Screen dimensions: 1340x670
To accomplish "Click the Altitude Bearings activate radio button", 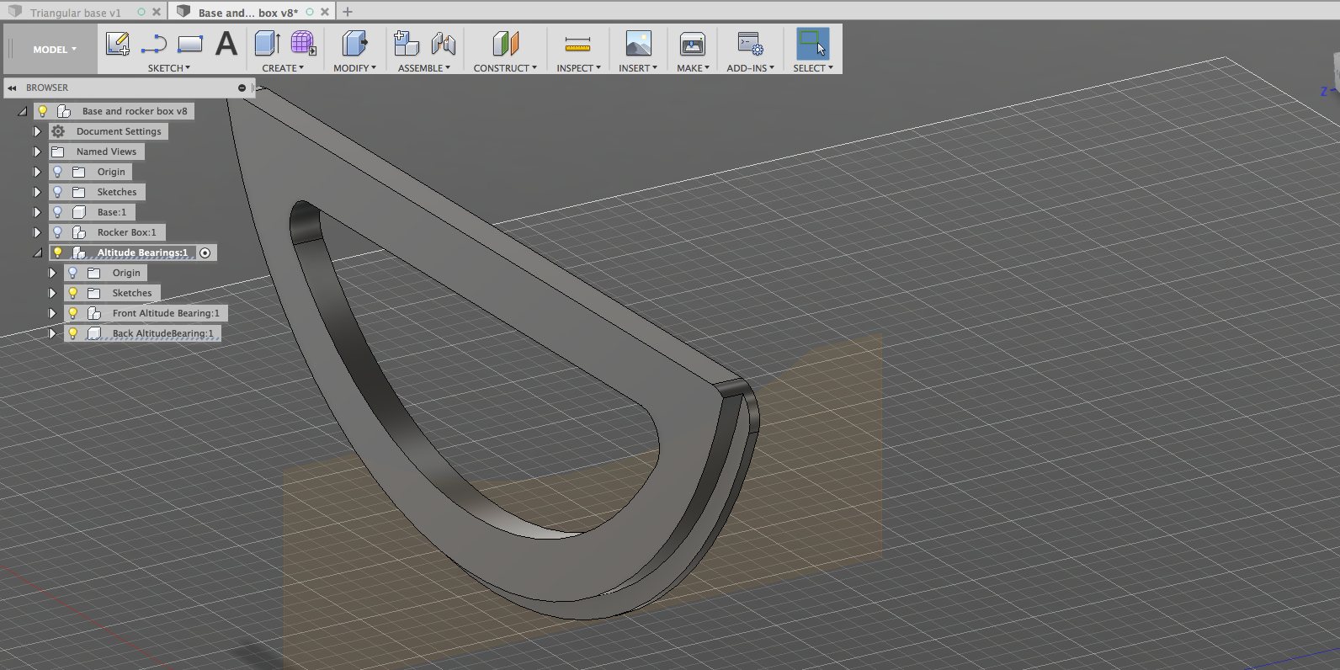I will [x=205, y=253].
